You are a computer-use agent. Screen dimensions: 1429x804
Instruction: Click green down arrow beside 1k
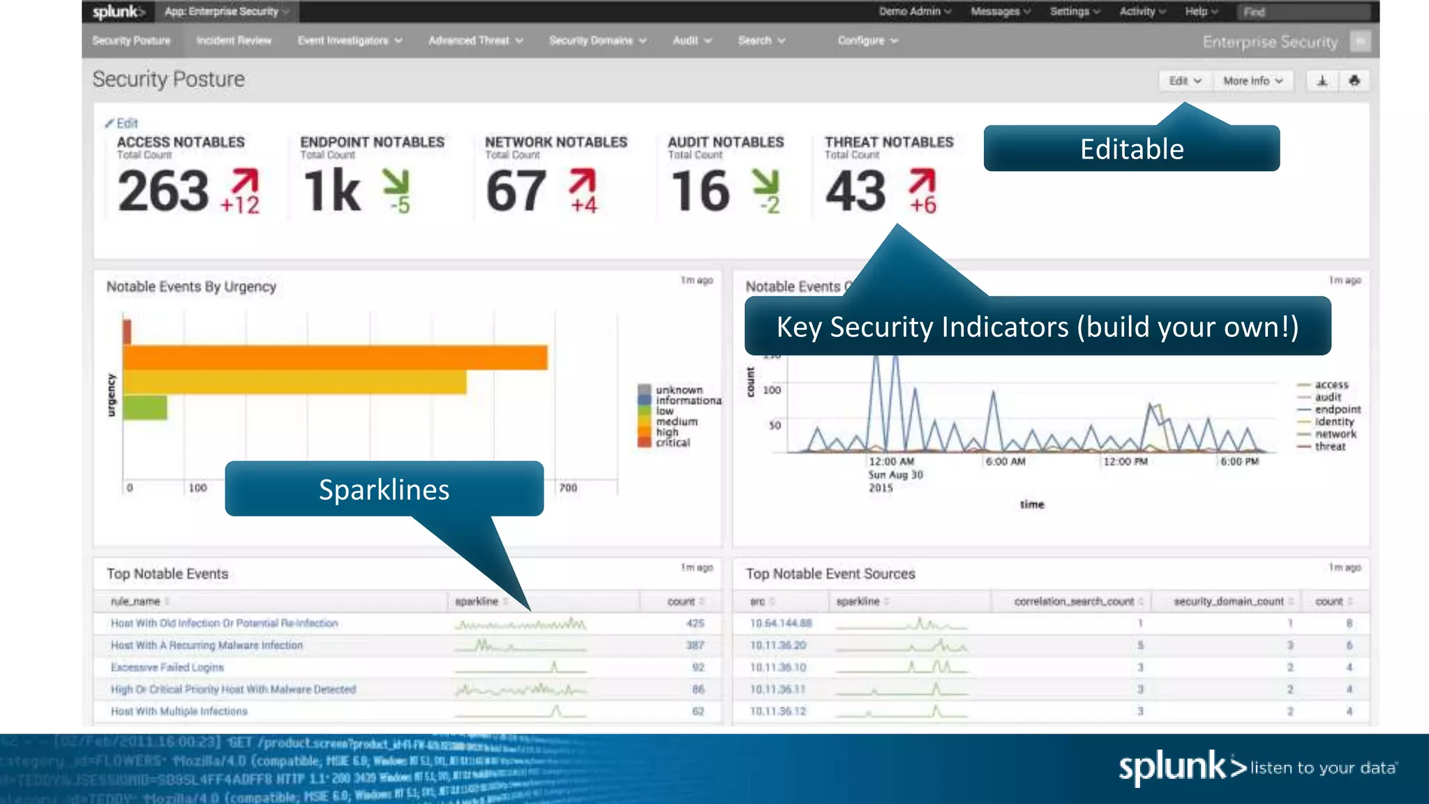click(396, 181)
